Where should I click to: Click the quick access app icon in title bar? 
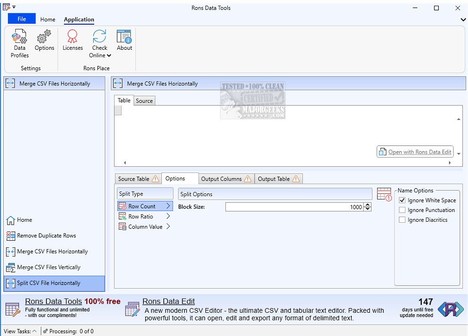[6, 7]
